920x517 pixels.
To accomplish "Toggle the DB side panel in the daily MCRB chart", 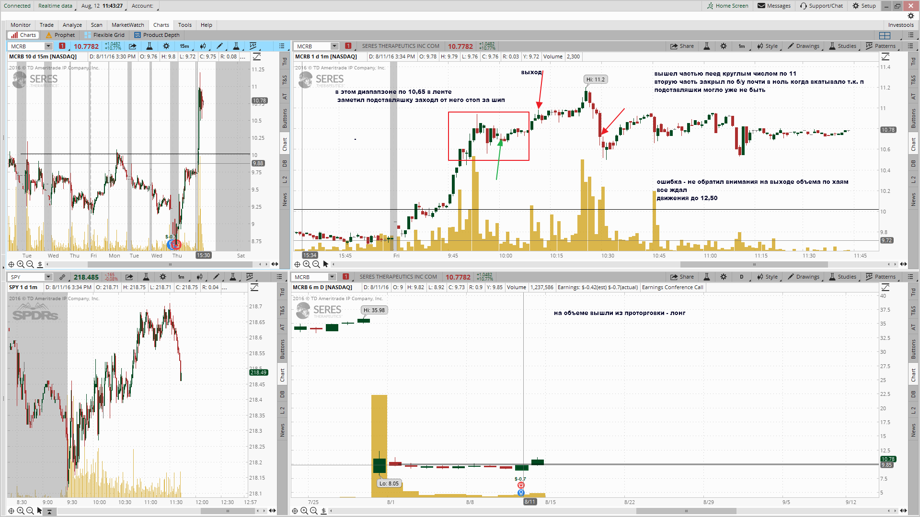I will point(913,394).
